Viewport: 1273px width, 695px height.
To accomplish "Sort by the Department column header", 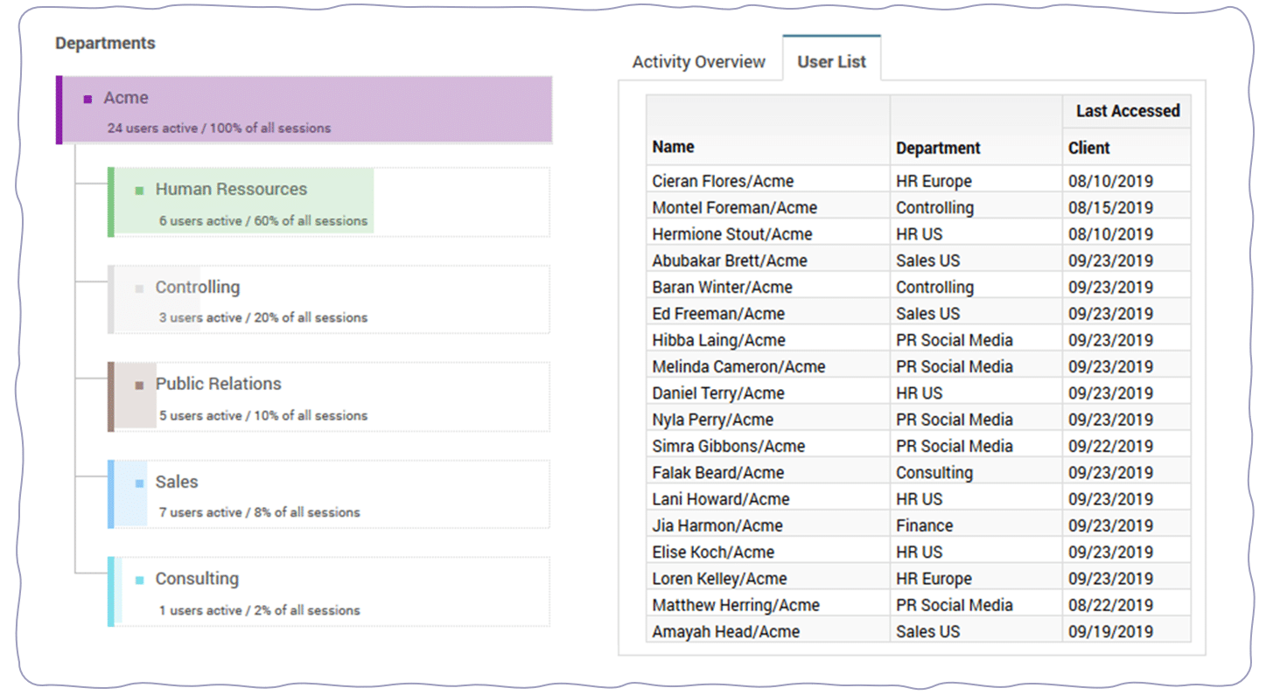I will (938, 148).
